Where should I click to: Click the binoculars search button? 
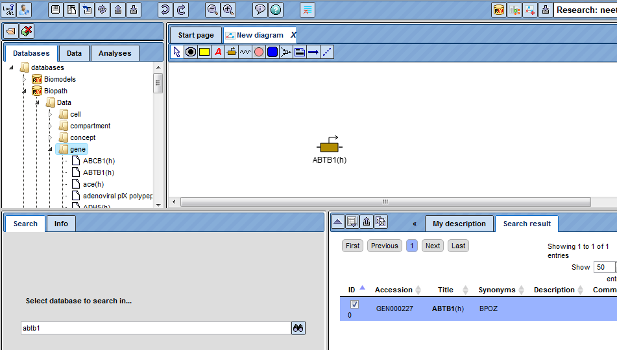coord(298,328)
